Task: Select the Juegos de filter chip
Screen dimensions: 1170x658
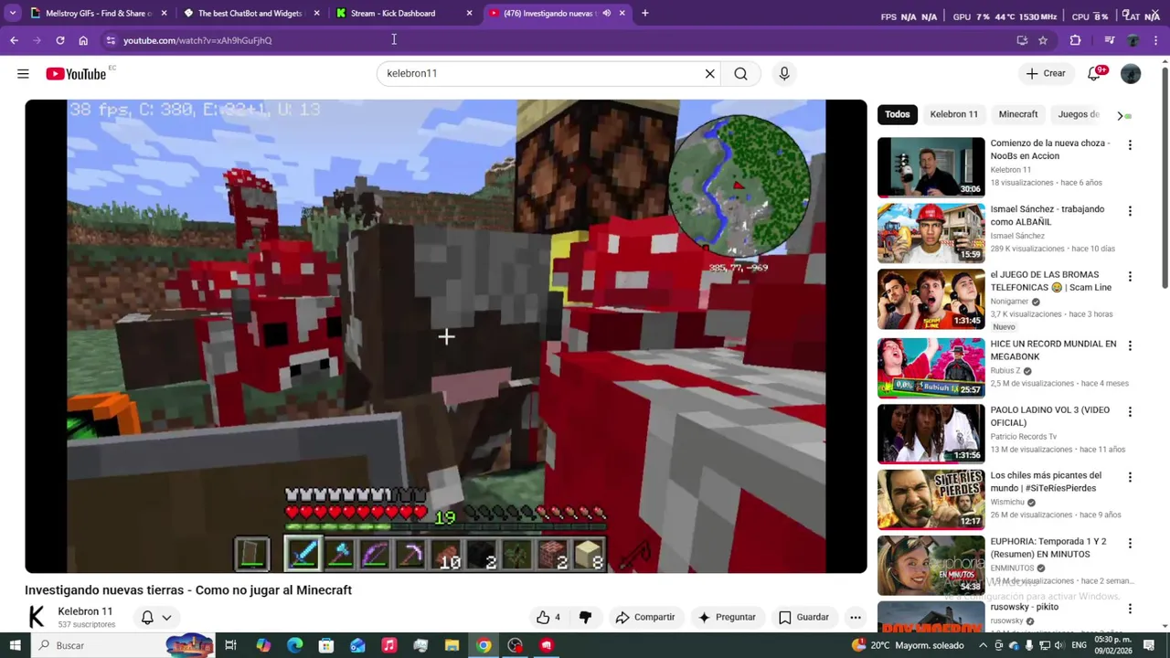Action: [x=1079, y=114]
